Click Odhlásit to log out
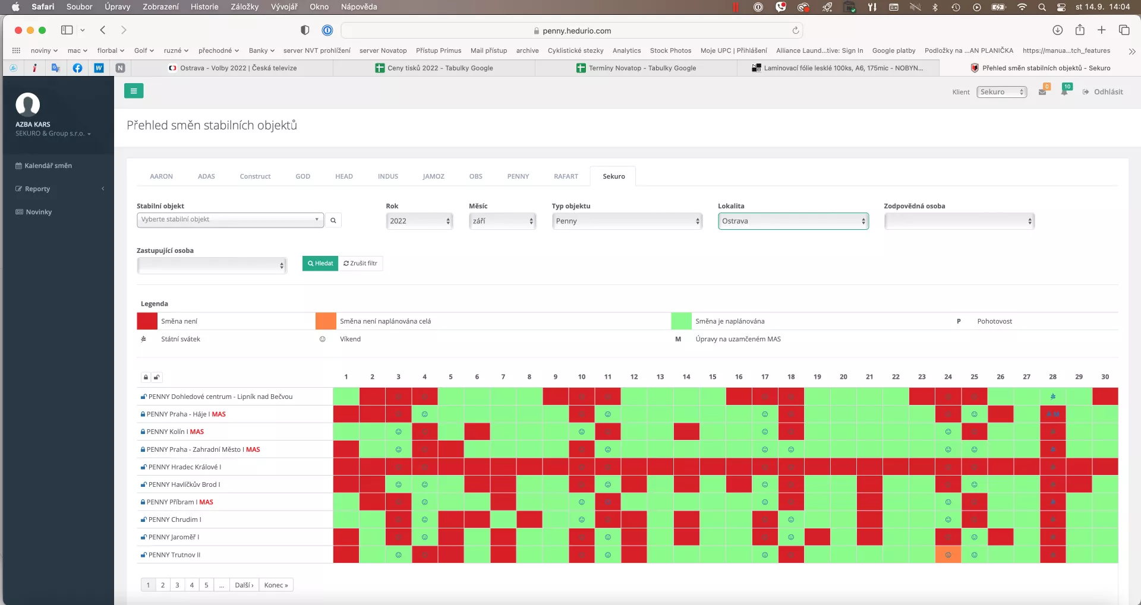The image size is (1141, 605). click(1103, 92)
